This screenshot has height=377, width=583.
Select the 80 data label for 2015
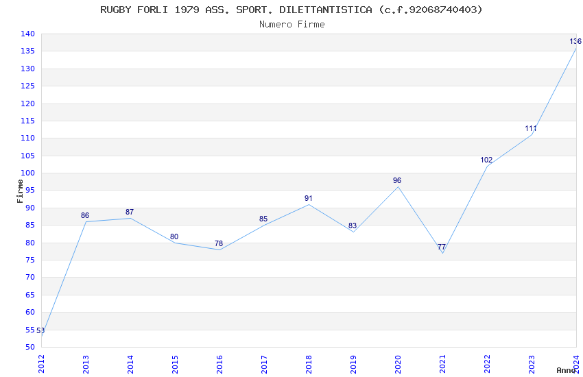(x=174, y=236)
